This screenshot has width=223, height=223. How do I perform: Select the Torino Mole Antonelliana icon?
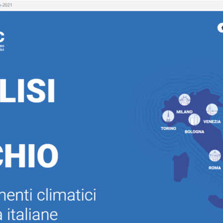point(168,116)
